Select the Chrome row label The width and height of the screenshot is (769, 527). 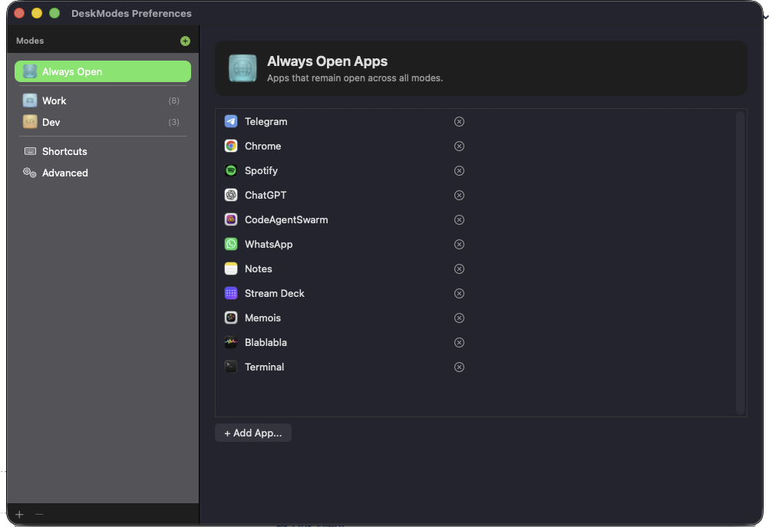pos(263,146)
